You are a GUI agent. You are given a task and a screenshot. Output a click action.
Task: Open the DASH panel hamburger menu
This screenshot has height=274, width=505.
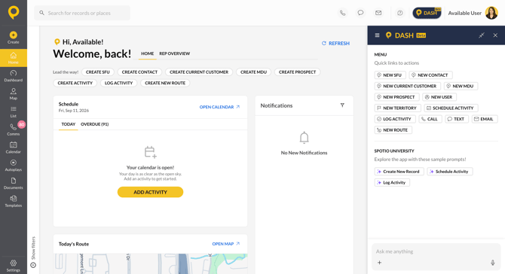coord(377,35)
